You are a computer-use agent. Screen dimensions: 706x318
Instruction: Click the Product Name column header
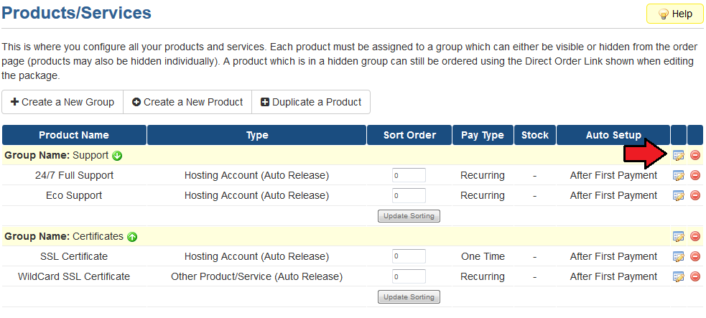click(74, 135)
